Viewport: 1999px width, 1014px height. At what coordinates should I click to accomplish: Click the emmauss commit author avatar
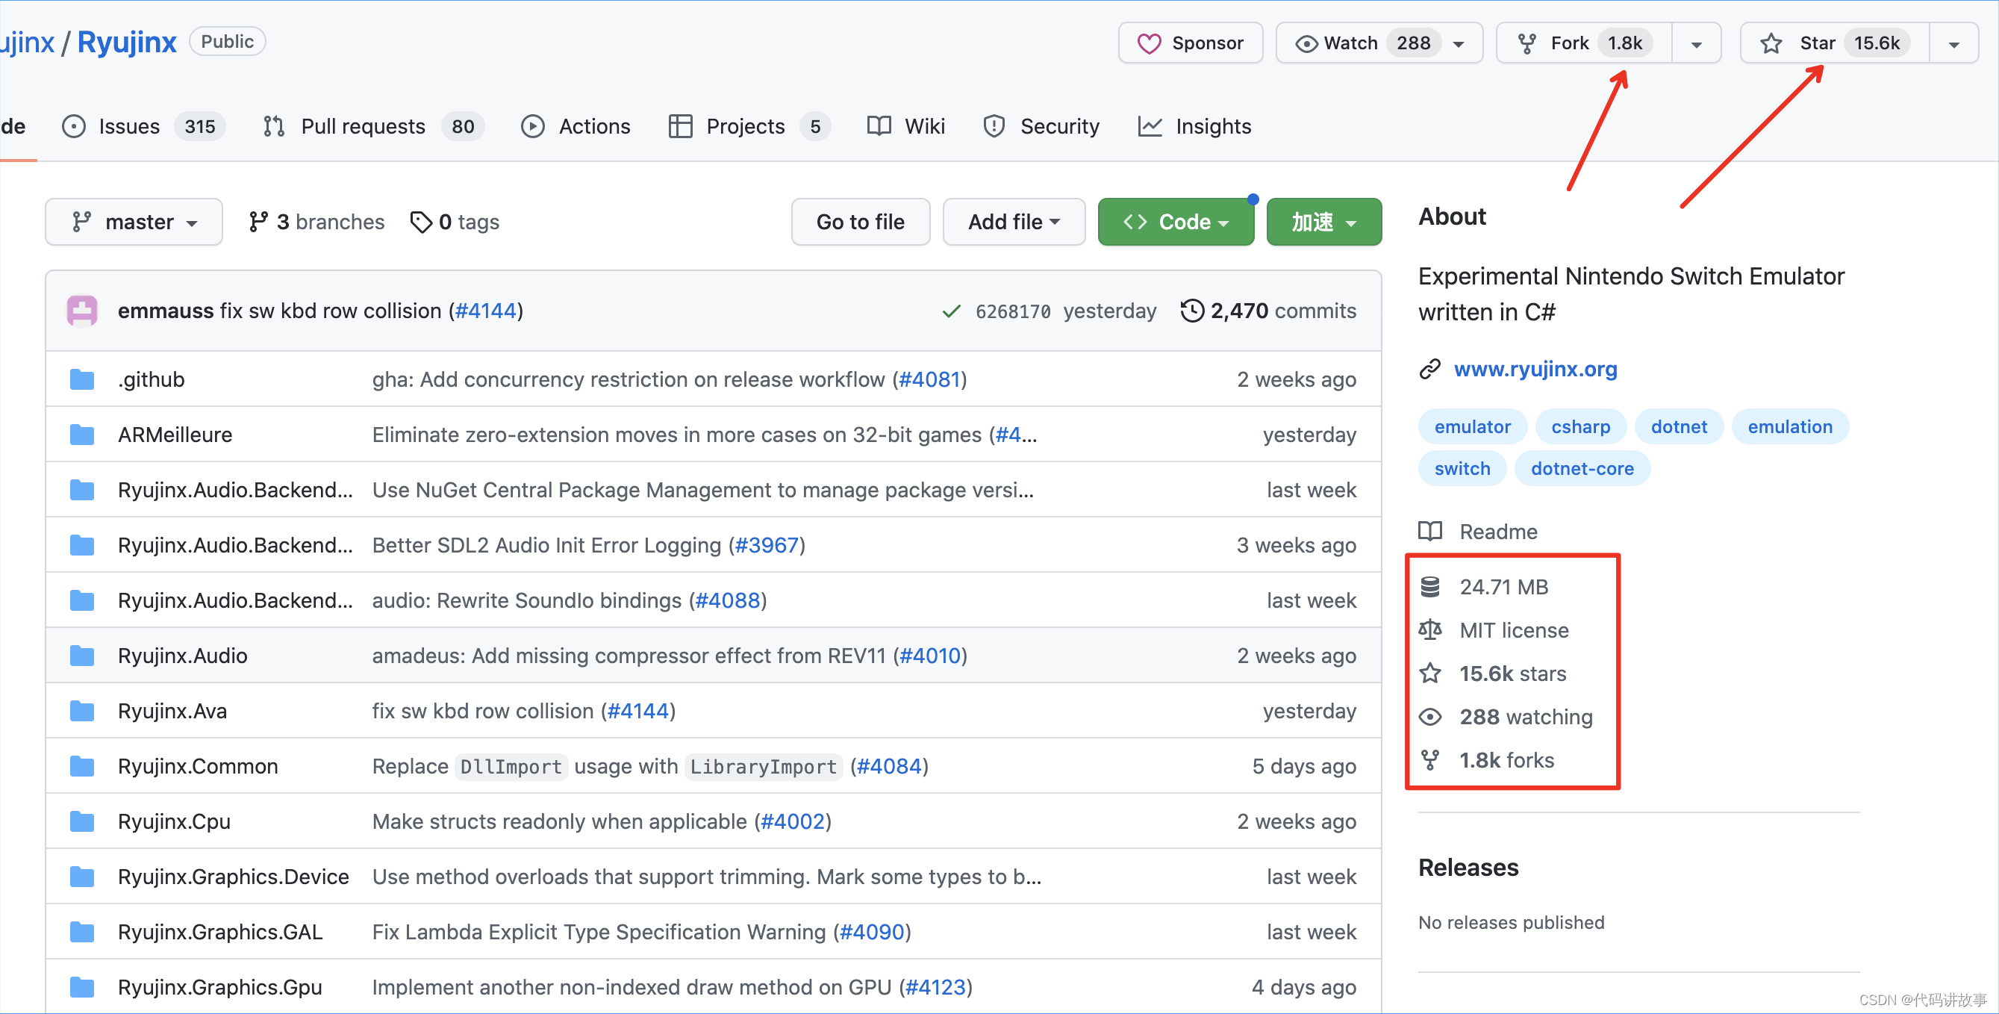point(81,311)
